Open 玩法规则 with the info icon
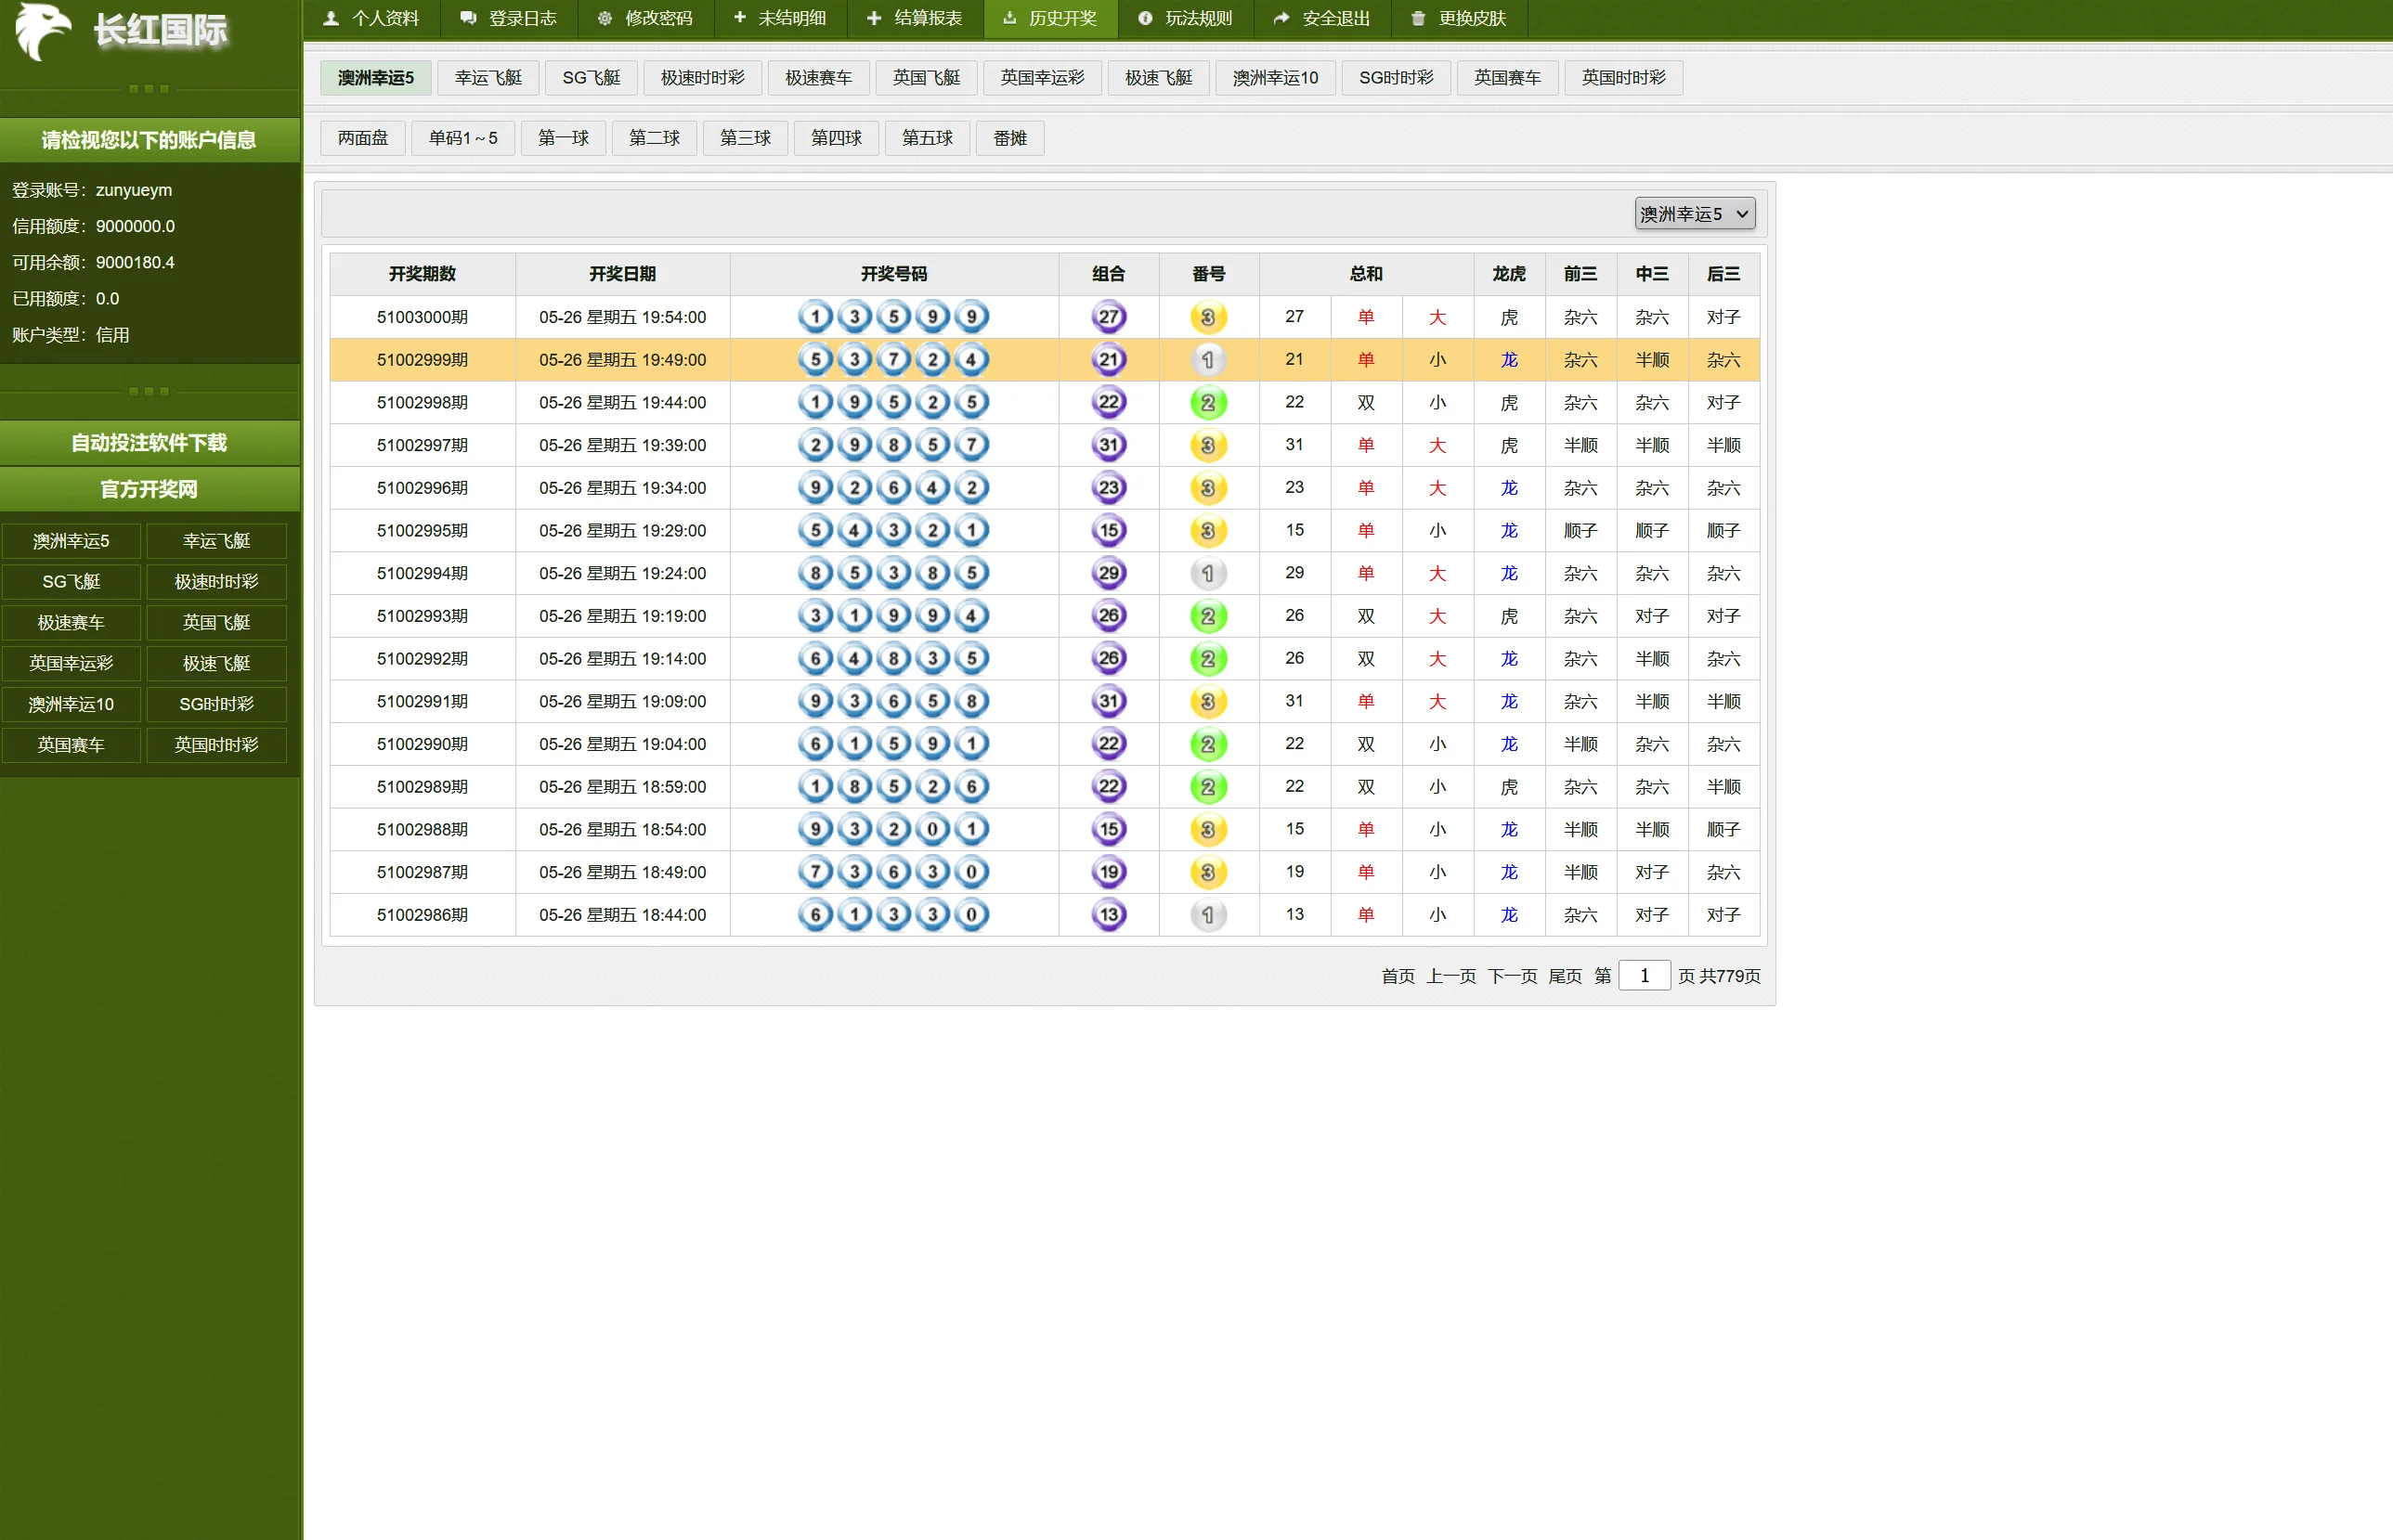This screenshot has width=2393, height=1540. pos(1186,18)
